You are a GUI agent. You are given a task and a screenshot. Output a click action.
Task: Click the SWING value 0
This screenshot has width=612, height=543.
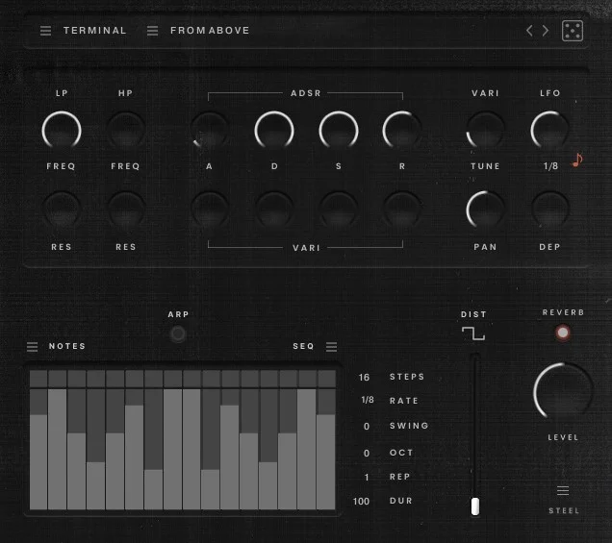click(x=367, y=427)
